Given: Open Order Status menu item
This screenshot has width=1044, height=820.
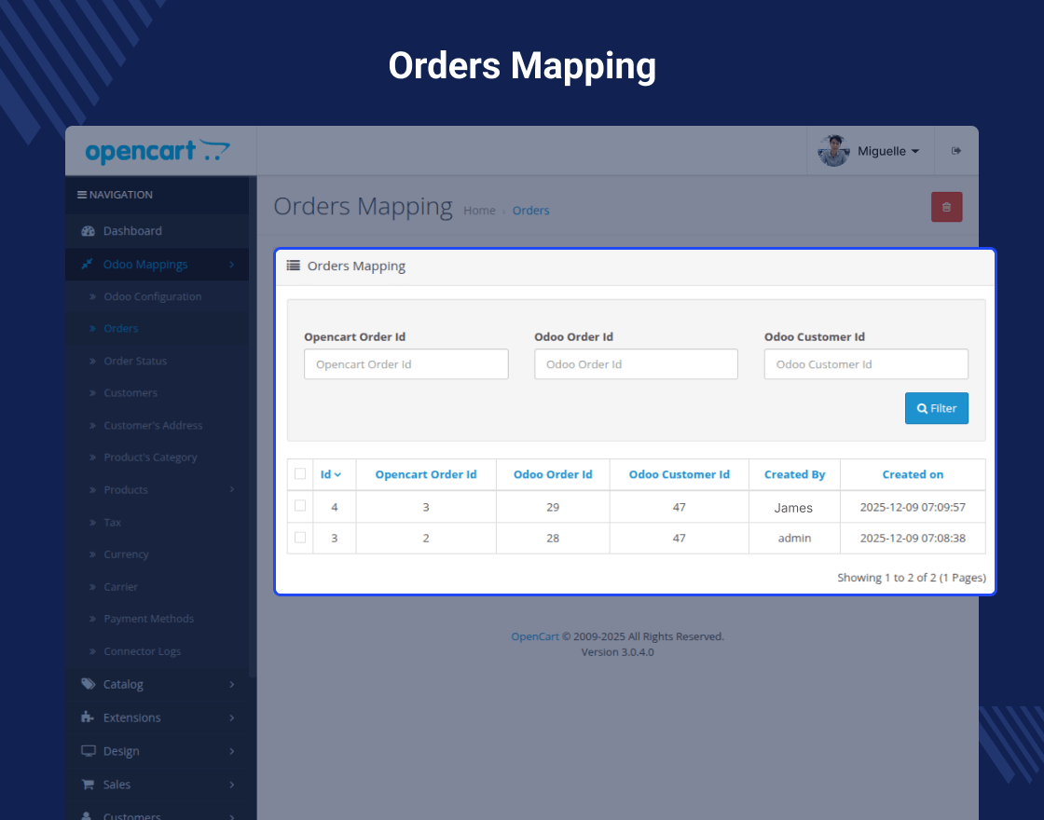Looking at the screenshot, I should click(135, 361).
